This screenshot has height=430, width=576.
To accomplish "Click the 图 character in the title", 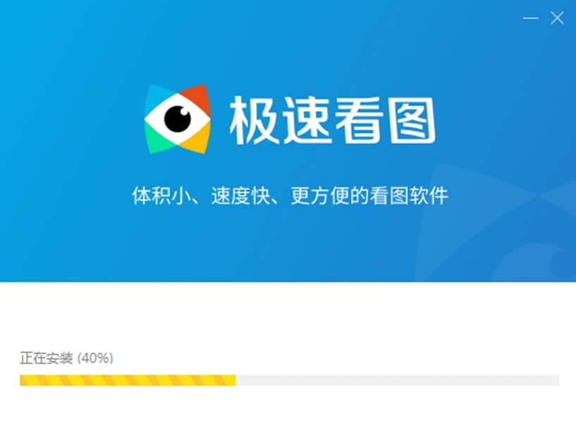I will pyautogui.click(x=412, y=121).
